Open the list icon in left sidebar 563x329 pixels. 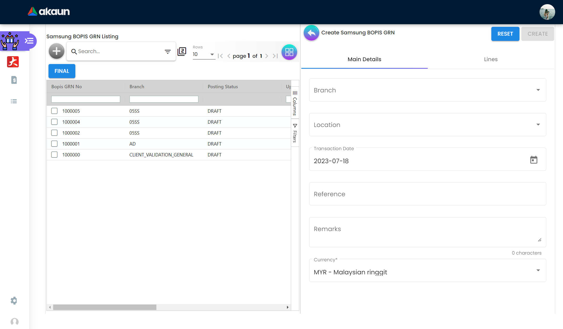pos(14,101)
